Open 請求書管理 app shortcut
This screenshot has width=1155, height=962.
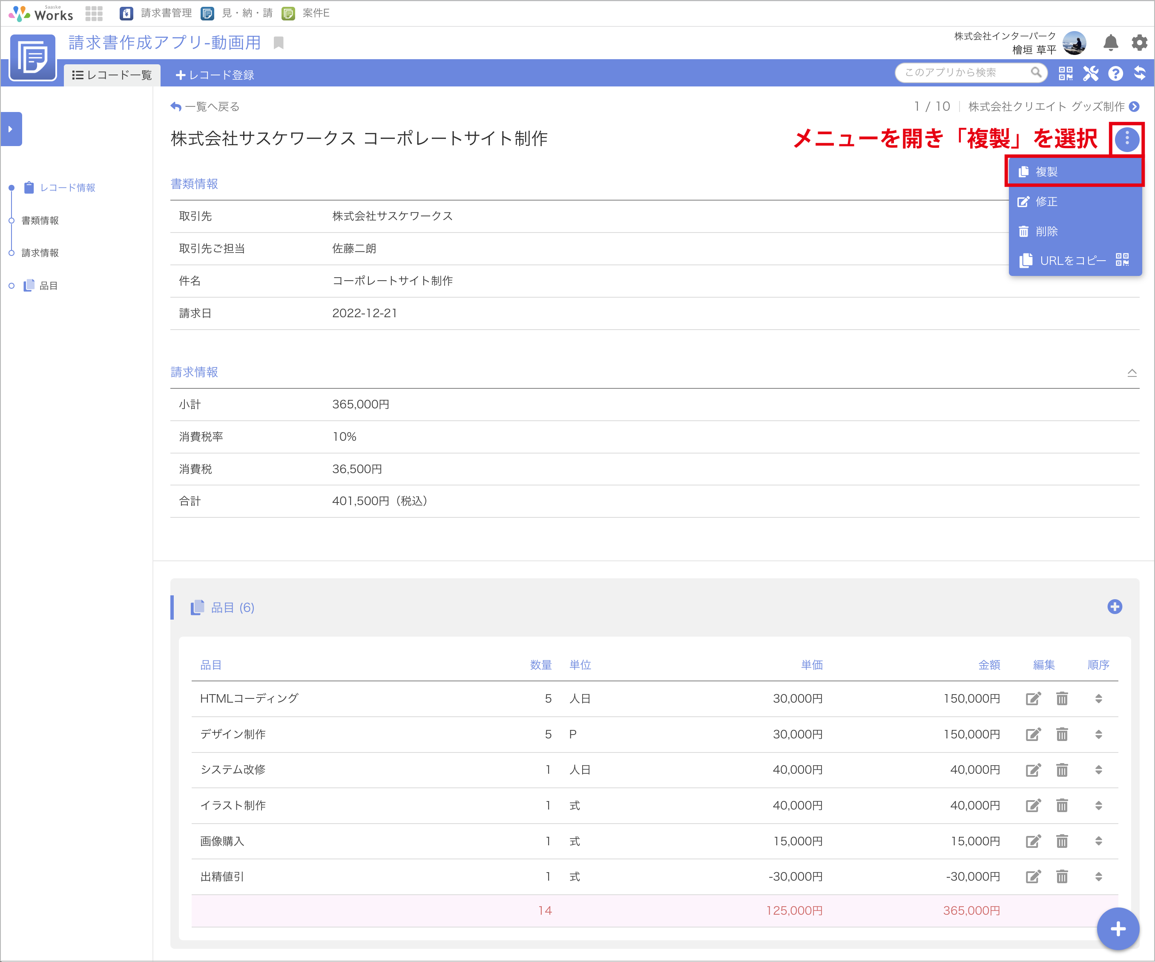[156, 13]
